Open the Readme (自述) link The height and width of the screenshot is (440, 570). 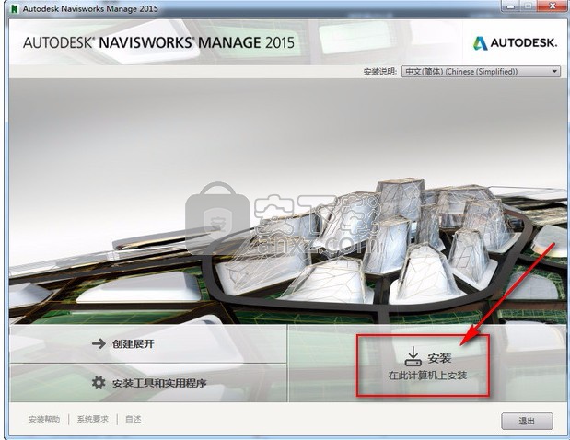click(x=133, y=420)
